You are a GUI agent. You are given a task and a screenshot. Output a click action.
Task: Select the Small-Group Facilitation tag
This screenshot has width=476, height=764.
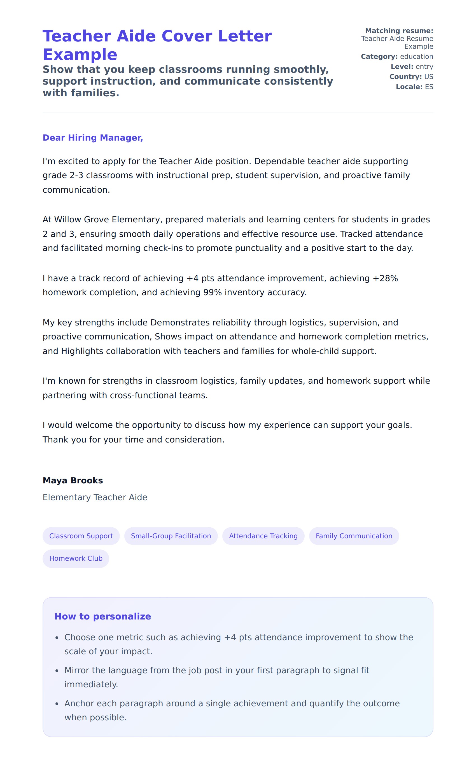pos(171,536)
